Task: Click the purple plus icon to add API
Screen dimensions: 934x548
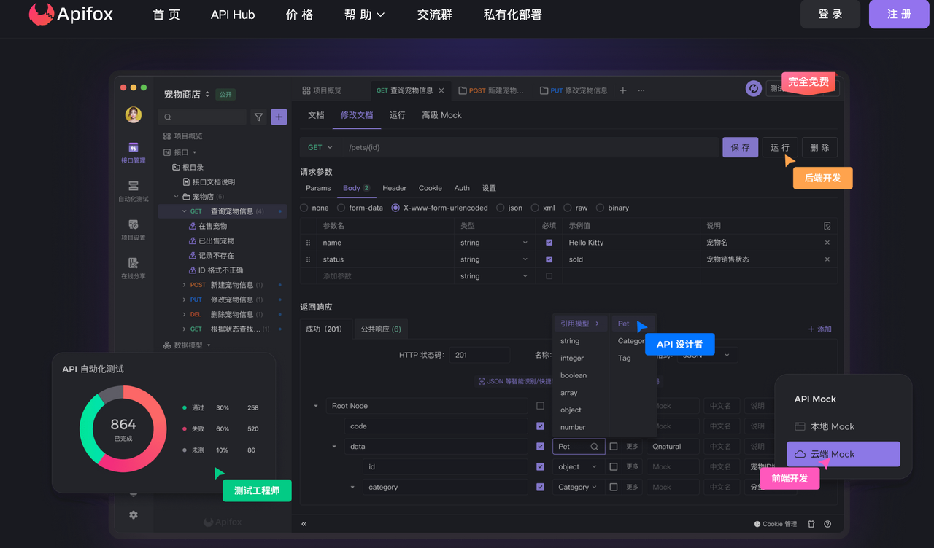Action: (x=279, y=117)
